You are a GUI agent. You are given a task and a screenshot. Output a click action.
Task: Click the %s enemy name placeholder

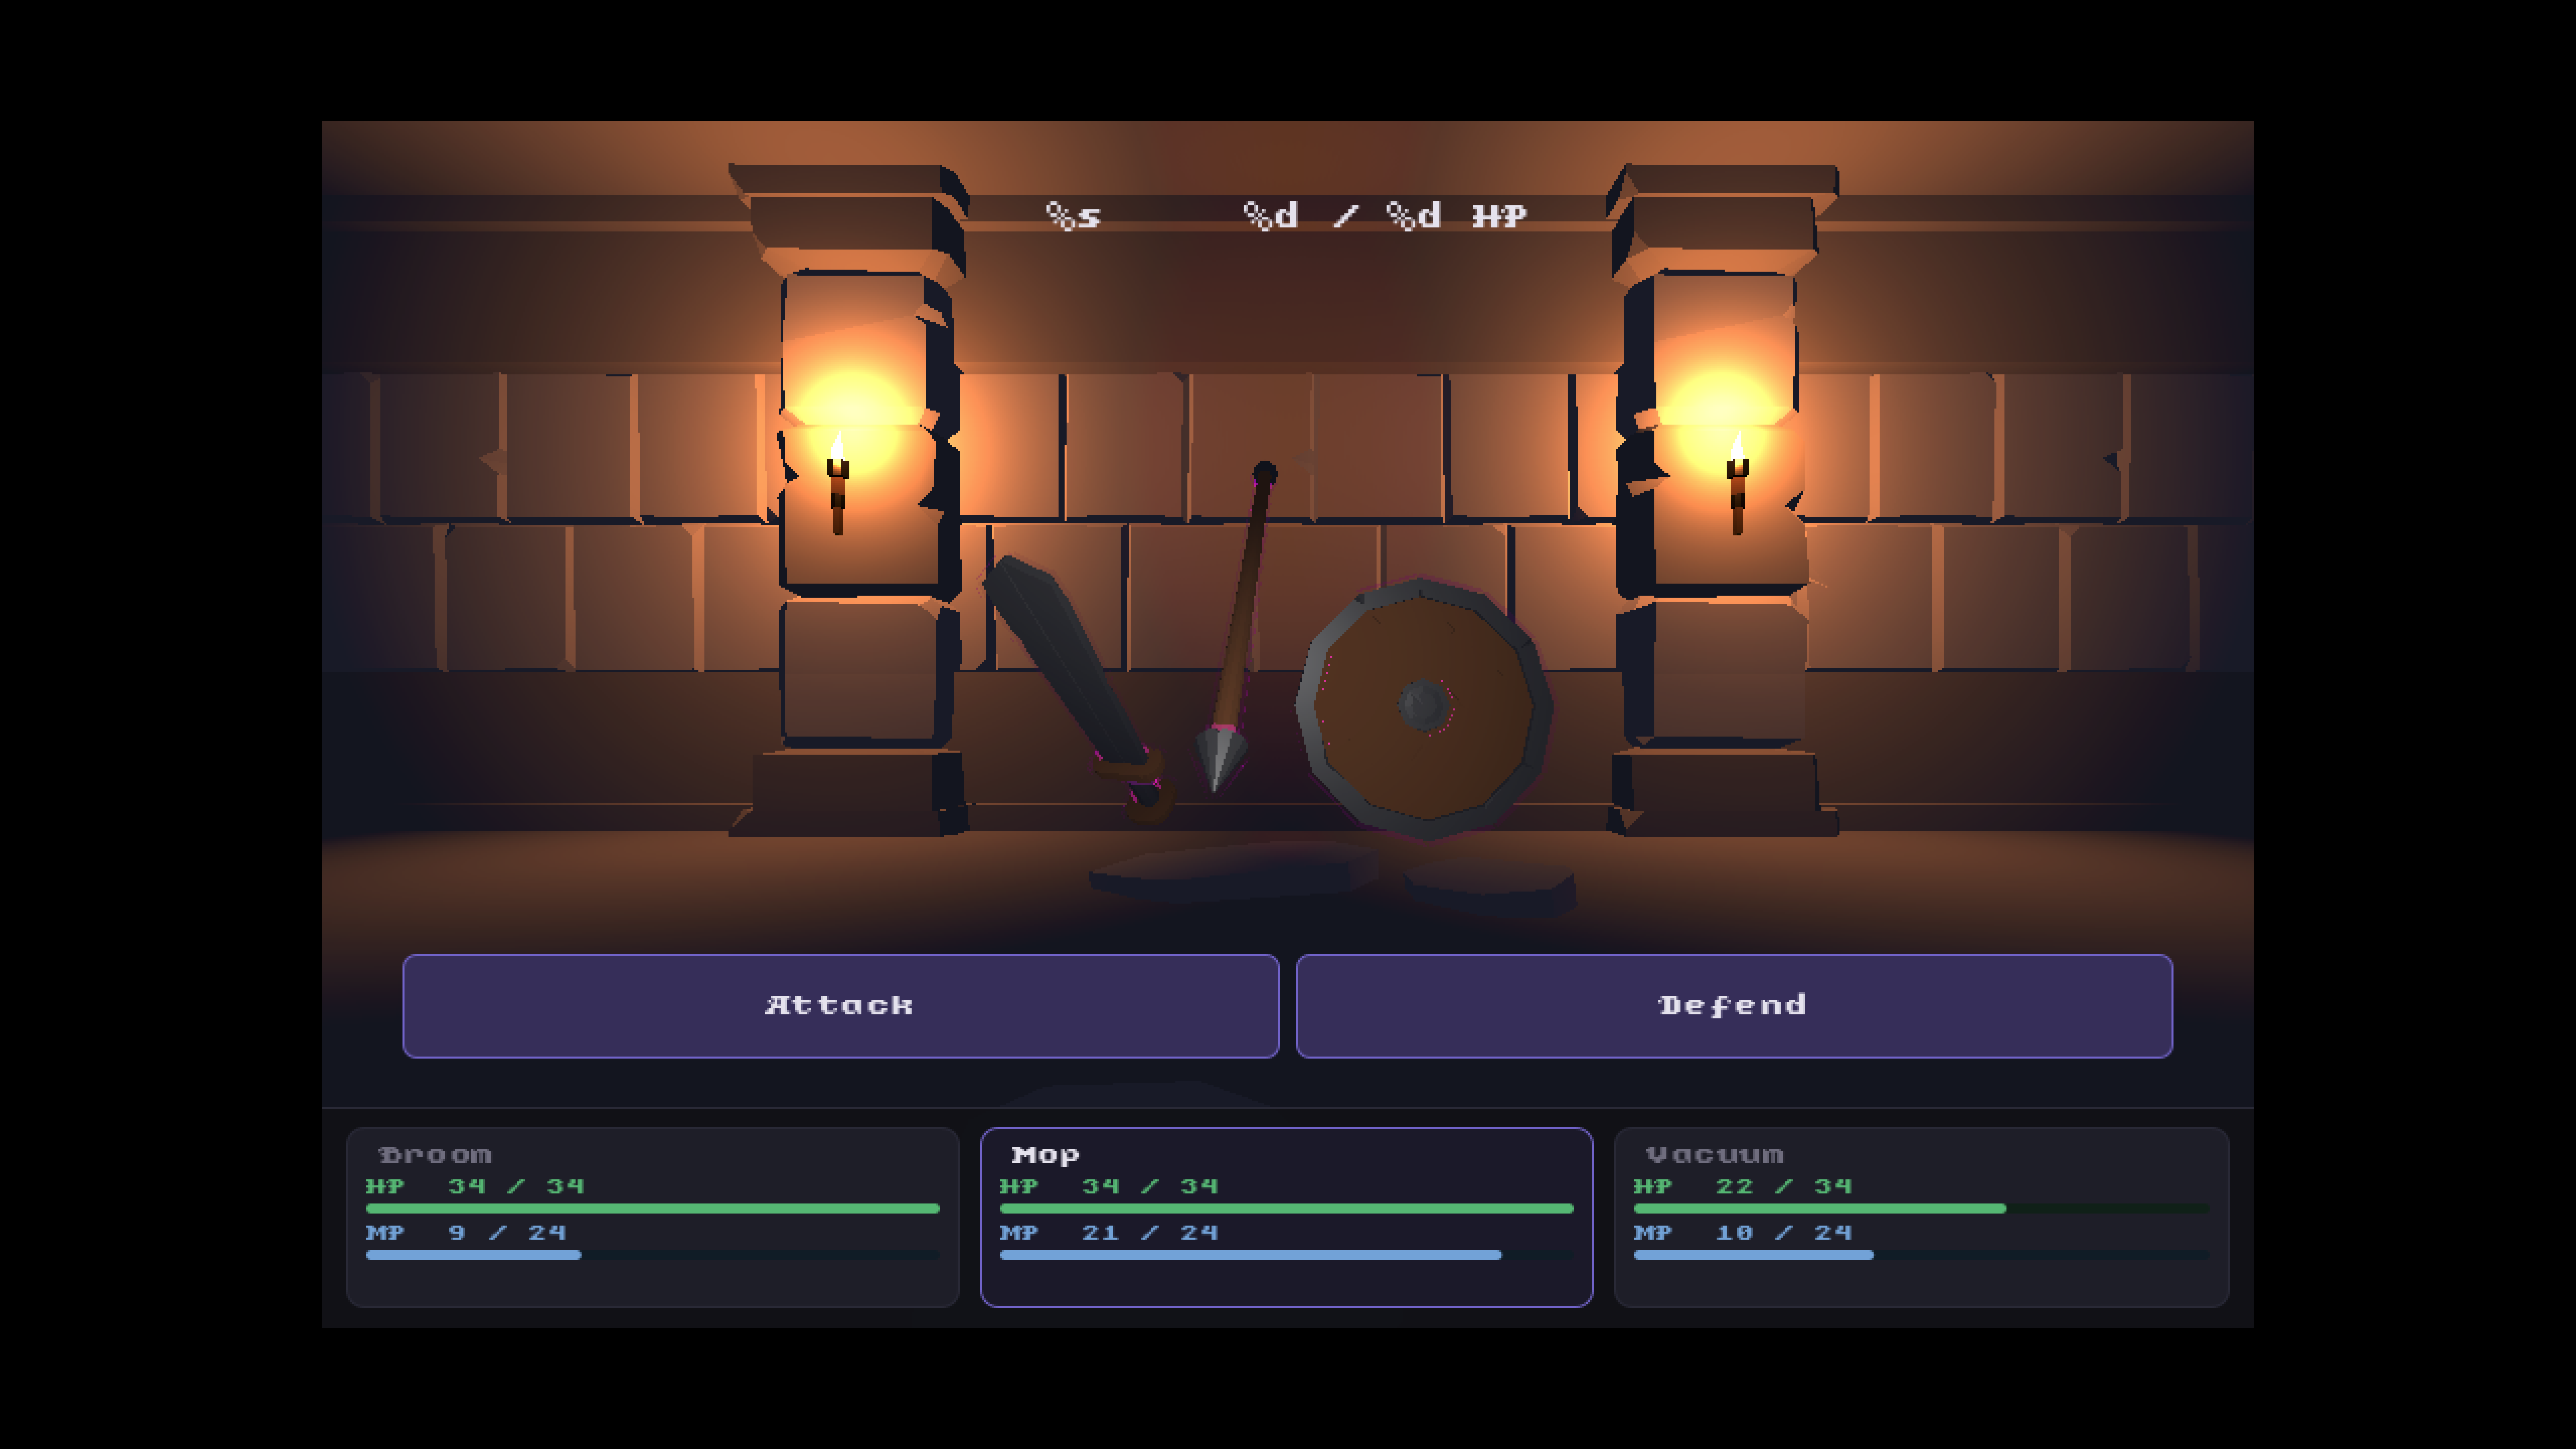point(1073,216)
